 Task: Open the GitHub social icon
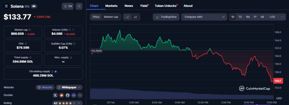click(x=68, y=95)
